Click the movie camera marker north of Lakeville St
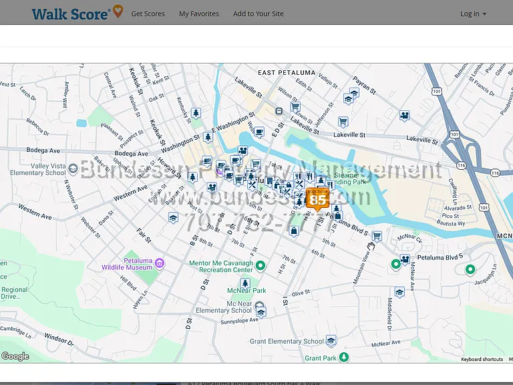Image resolution: width=513 pixels, height=385 pixels. (x=405, y=116)
